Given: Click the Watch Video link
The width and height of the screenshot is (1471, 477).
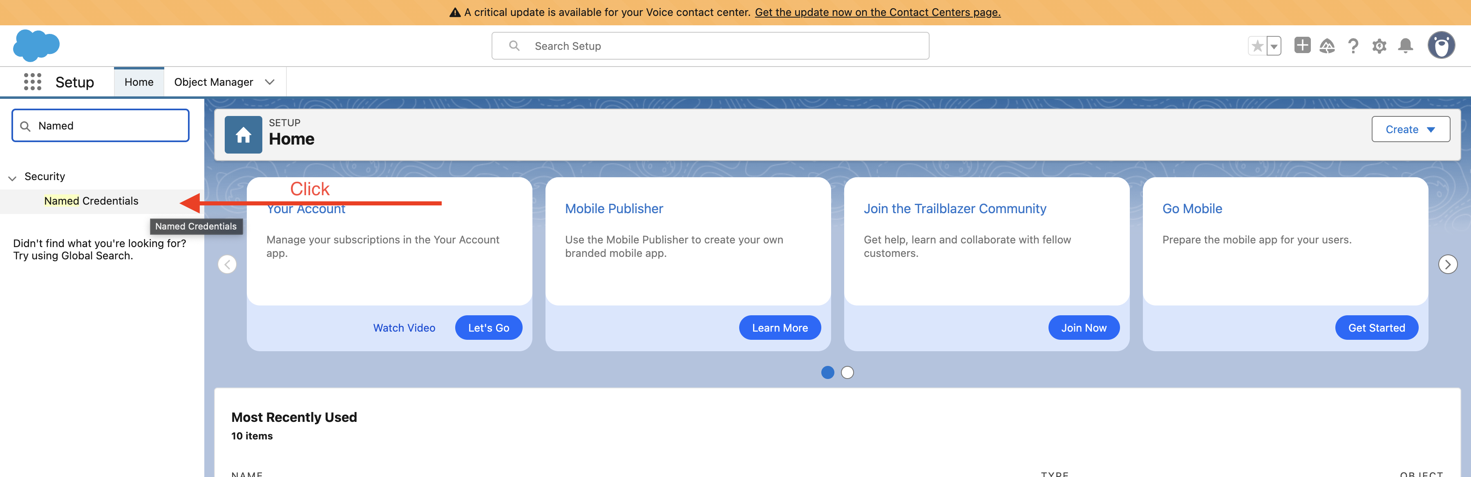Looking at the screenshot, I should tap(404, 328).
